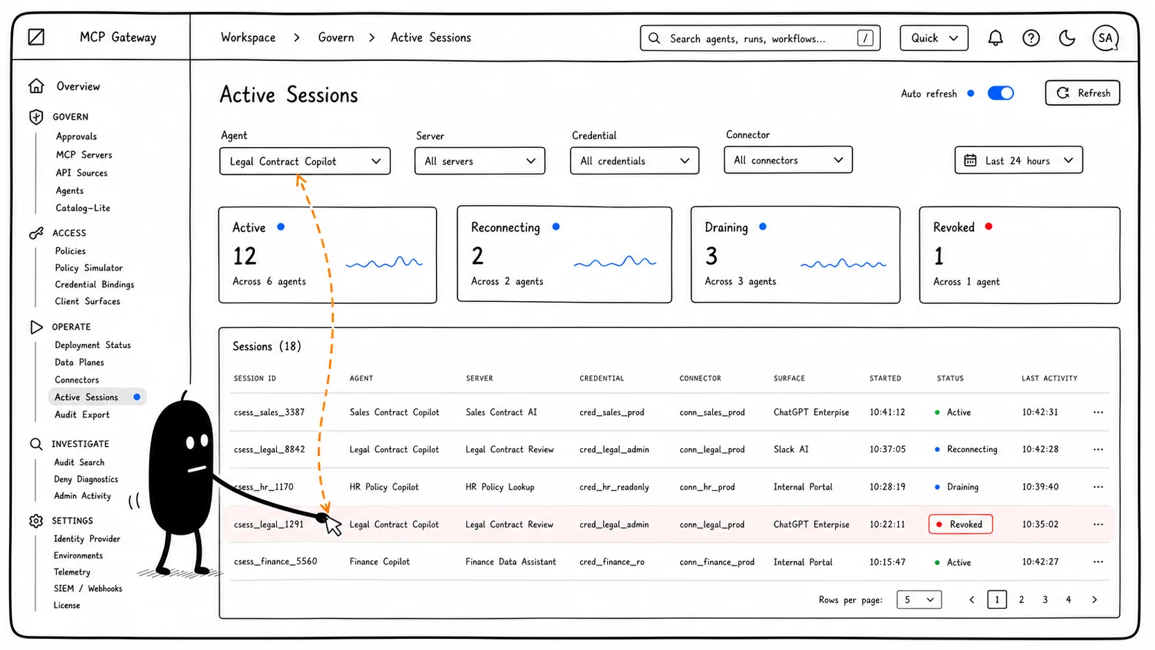Open the Quick dropdown in header
The width and height of the screenshot is (1155, 650).
click(934, 38)
